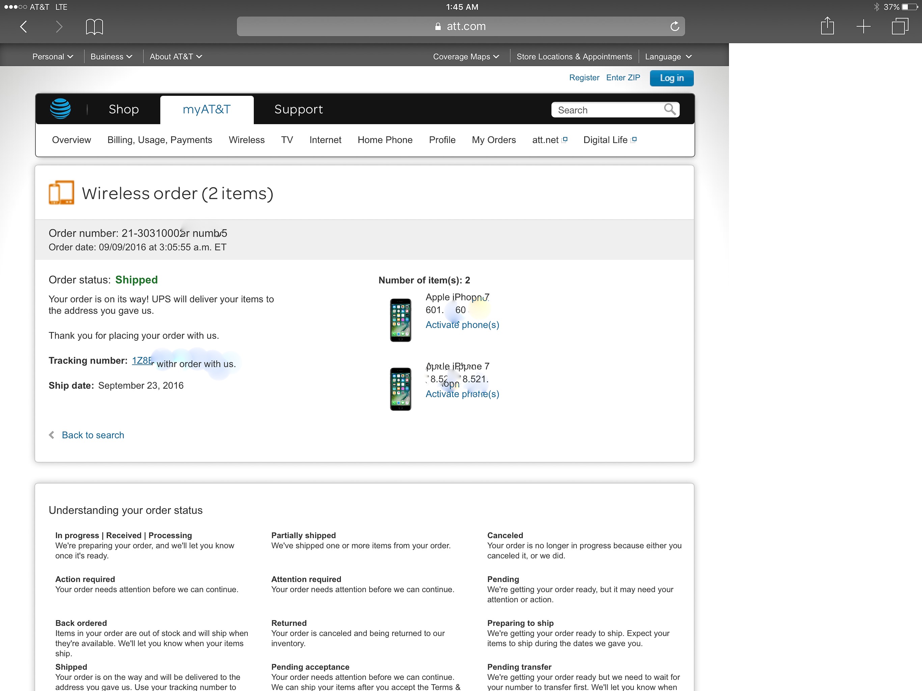Tap the second iPhone 7 thumbnail
Screen dimensions: 922x691
(400, 389)
